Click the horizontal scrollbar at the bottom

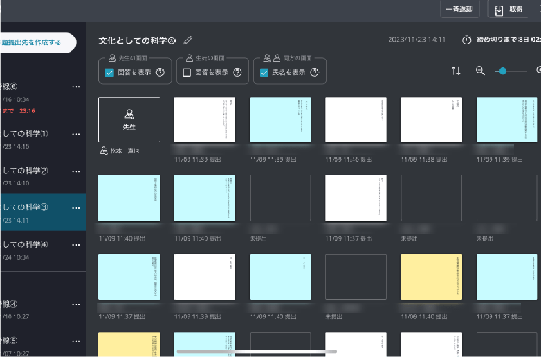[x=257, y=352]
